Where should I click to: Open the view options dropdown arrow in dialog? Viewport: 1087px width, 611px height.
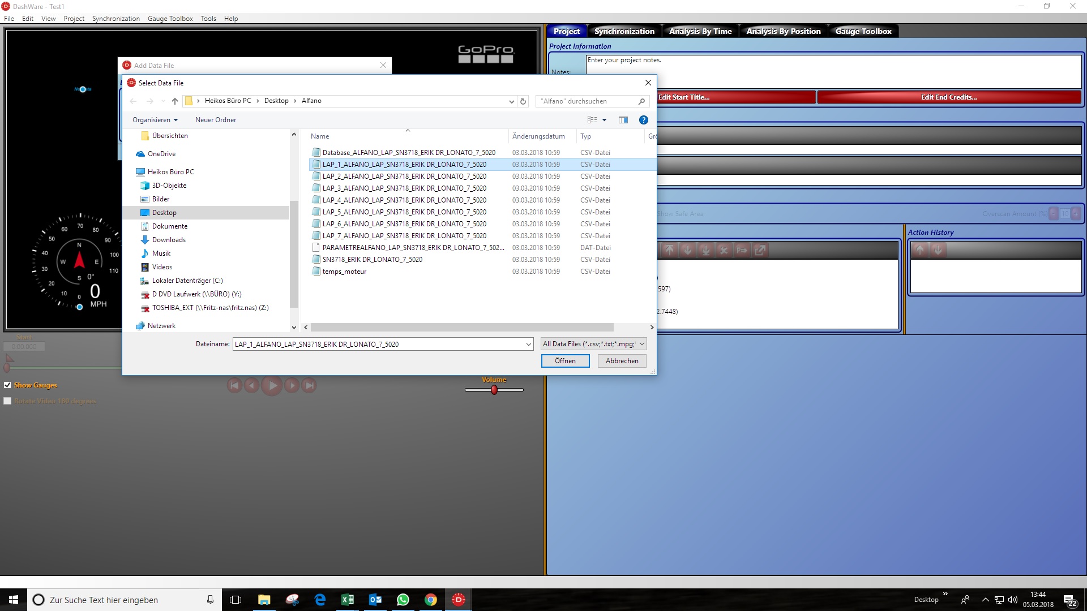[604, 120]
